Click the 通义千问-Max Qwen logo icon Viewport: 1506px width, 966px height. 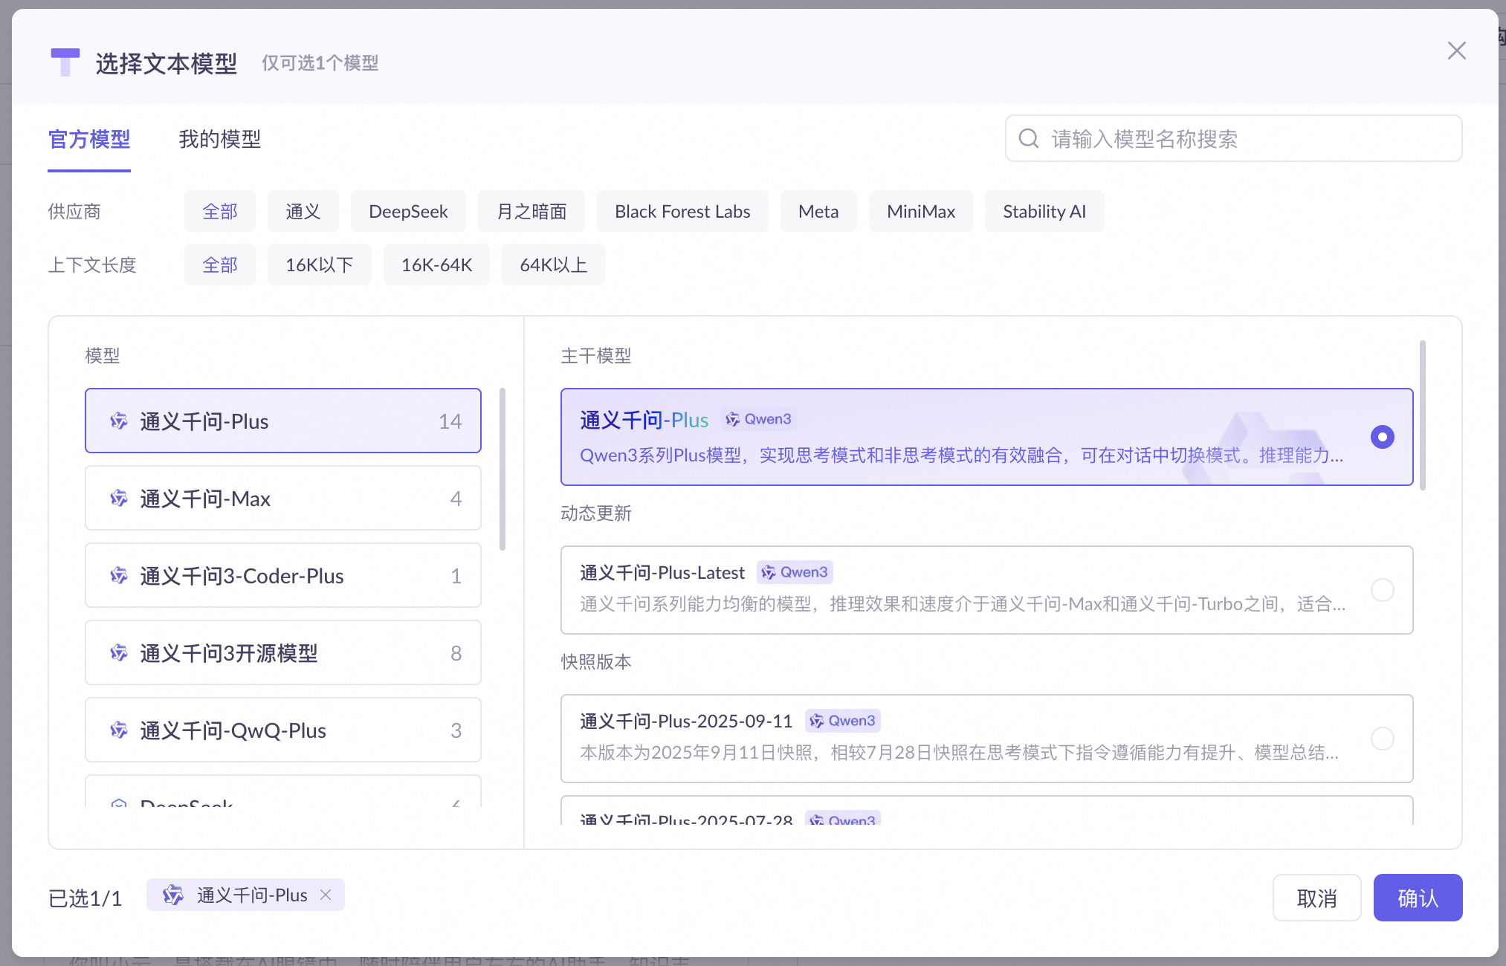click(119, 499)
